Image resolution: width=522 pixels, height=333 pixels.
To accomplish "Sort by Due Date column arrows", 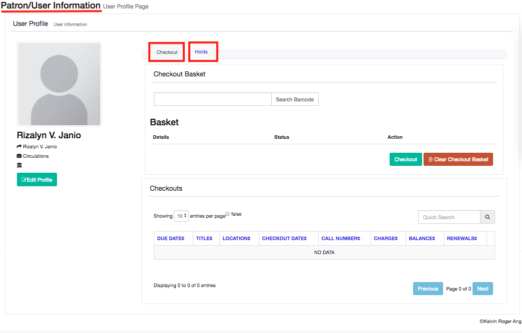I will 170,239.
